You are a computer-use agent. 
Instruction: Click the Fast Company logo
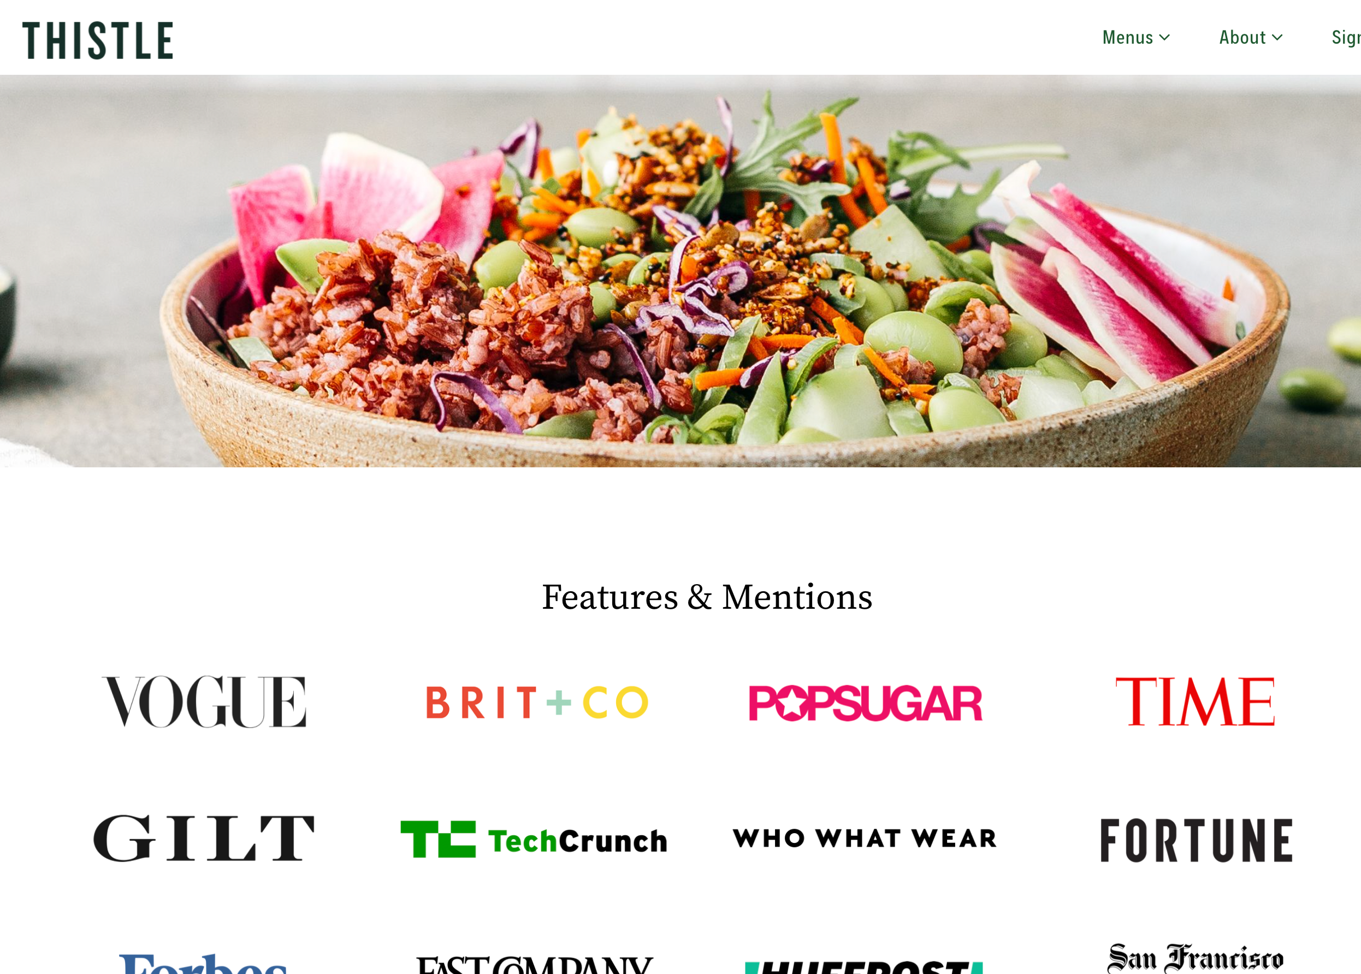(x=535, y=964)
